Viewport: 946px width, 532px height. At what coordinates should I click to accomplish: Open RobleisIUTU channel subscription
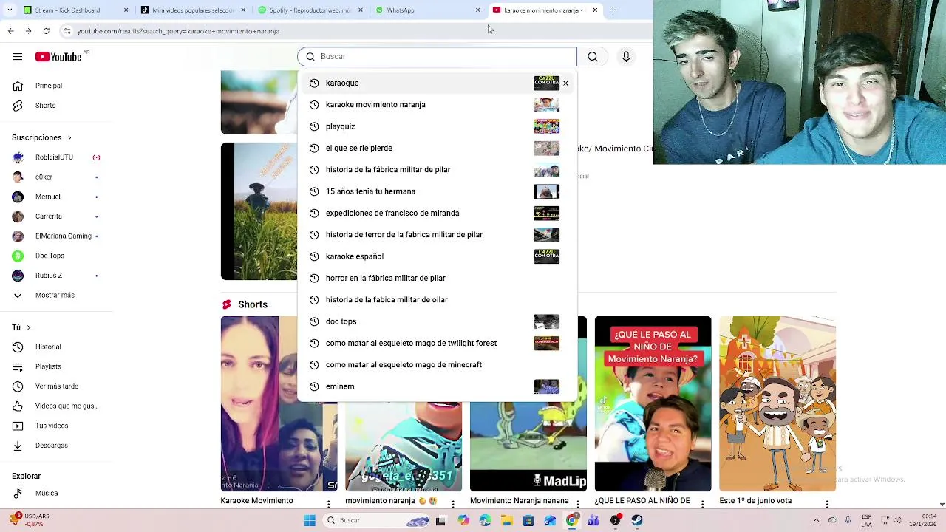click(x=54, y=157)
